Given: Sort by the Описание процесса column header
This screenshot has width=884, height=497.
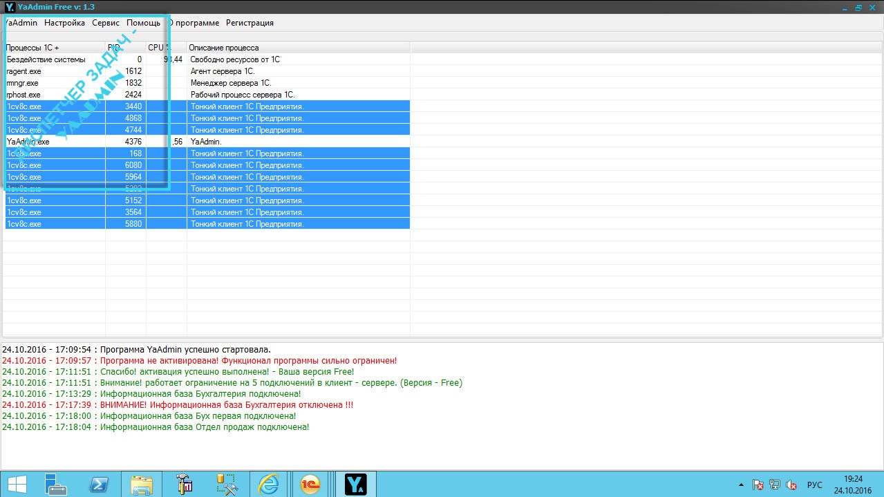Looking at the screenshot, I should pos(297,48).
